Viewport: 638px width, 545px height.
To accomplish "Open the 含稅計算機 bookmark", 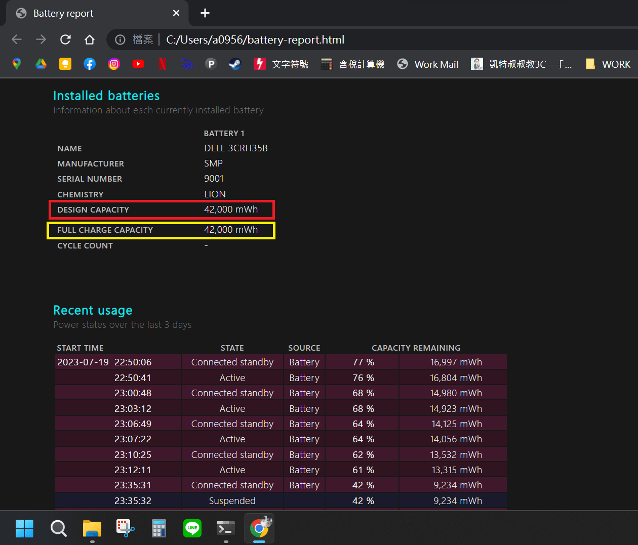I will pos(353,64).
